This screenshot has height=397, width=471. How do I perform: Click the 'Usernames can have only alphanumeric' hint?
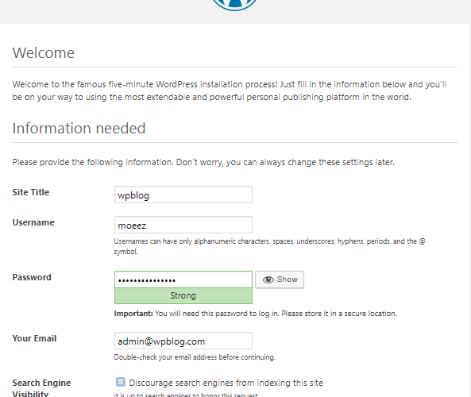pyautogui.click(x=269, y=246)
